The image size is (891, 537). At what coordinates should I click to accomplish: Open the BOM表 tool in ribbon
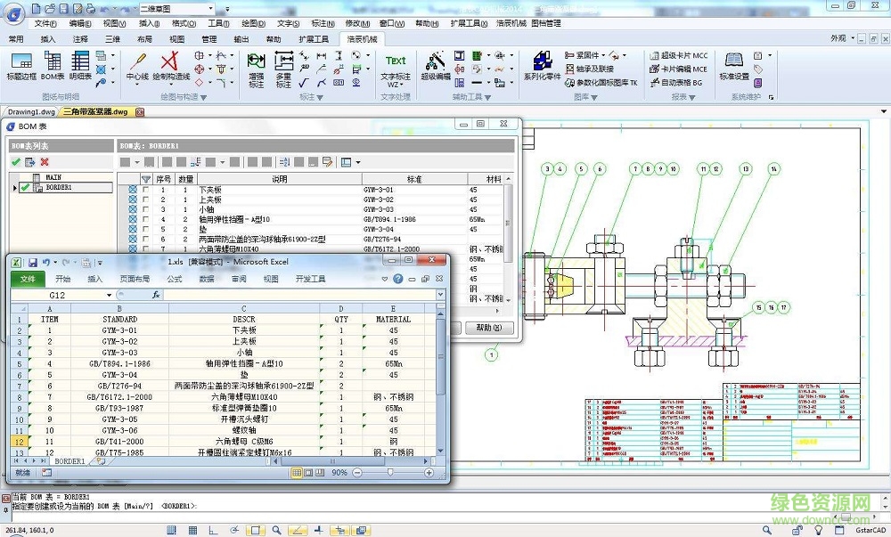[52, 66]
